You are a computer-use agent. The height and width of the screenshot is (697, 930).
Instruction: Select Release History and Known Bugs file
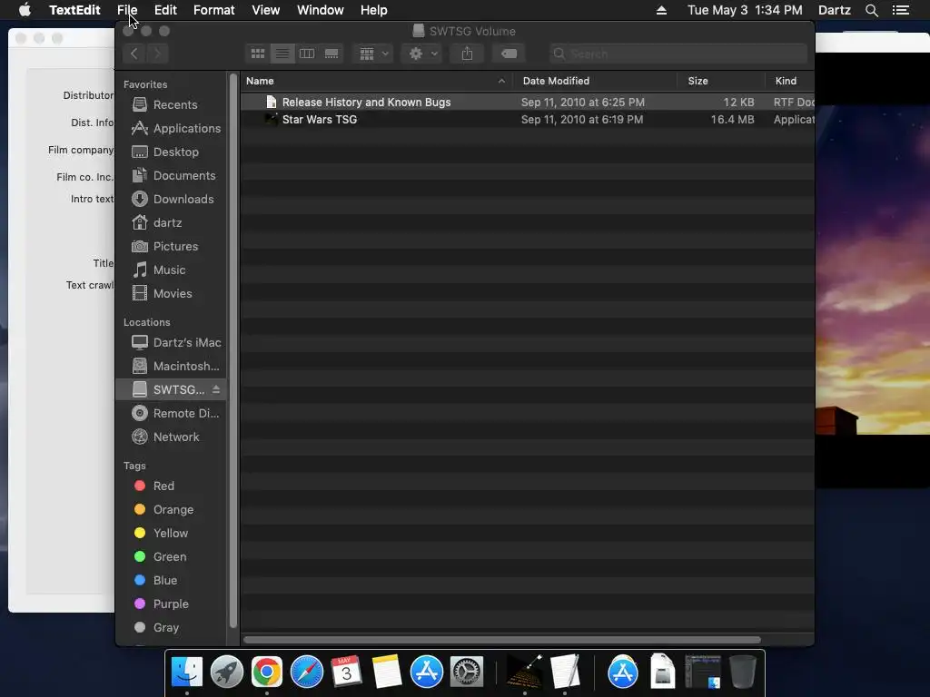528,102
